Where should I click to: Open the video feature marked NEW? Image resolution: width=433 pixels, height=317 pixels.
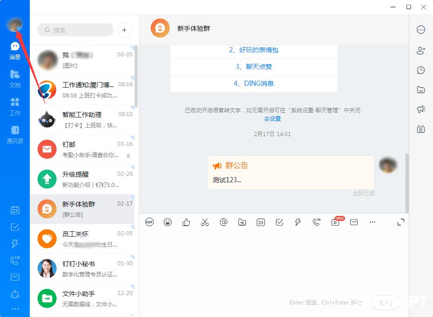[336, 221]
